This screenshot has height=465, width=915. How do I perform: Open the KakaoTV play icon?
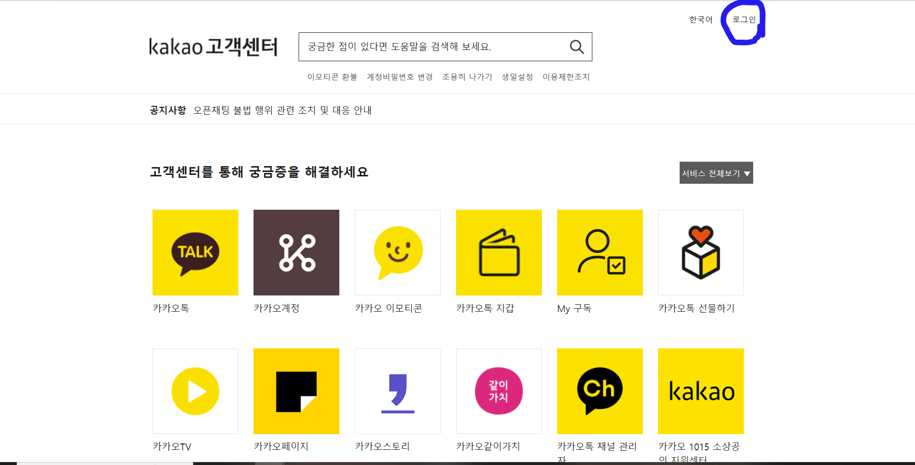(195, 391)
